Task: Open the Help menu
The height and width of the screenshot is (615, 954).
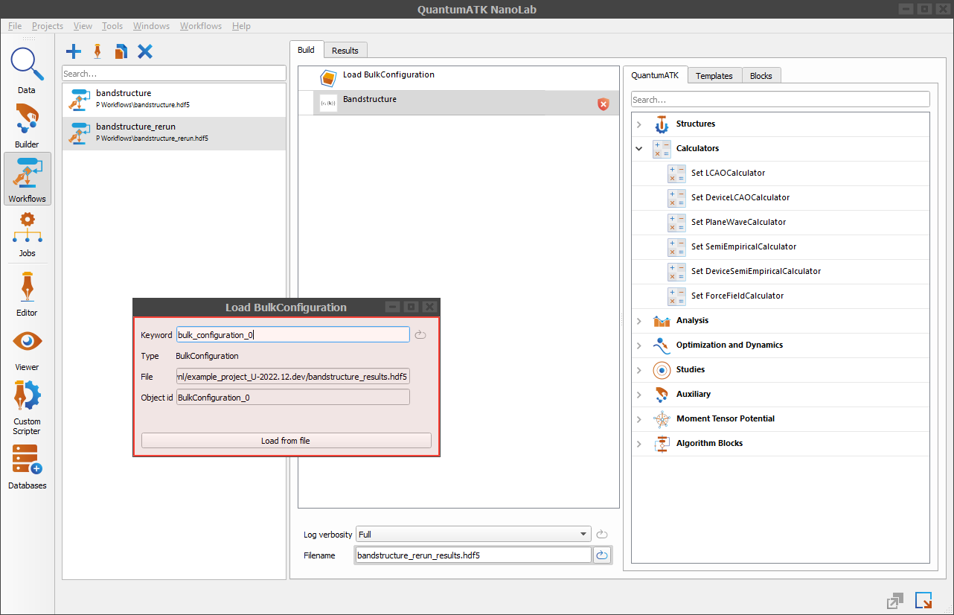Action: pos(241,26)
